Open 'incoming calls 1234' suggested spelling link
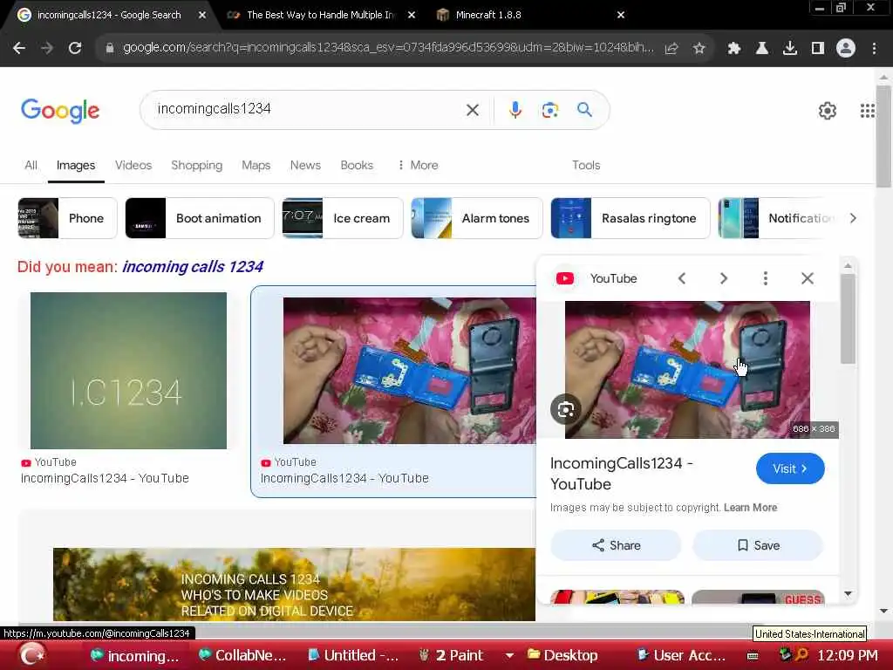Viewport: 893px width, 670px height. click(x=193, y=267)
